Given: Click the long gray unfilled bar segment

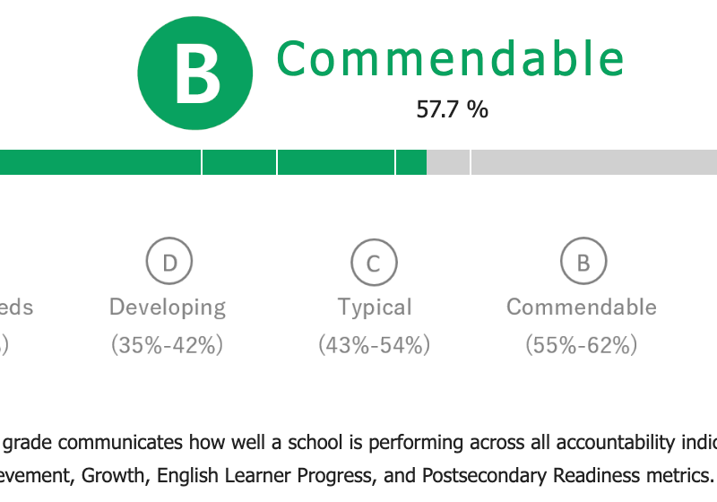Looking at the screenshot, I should tap(594, 162).
